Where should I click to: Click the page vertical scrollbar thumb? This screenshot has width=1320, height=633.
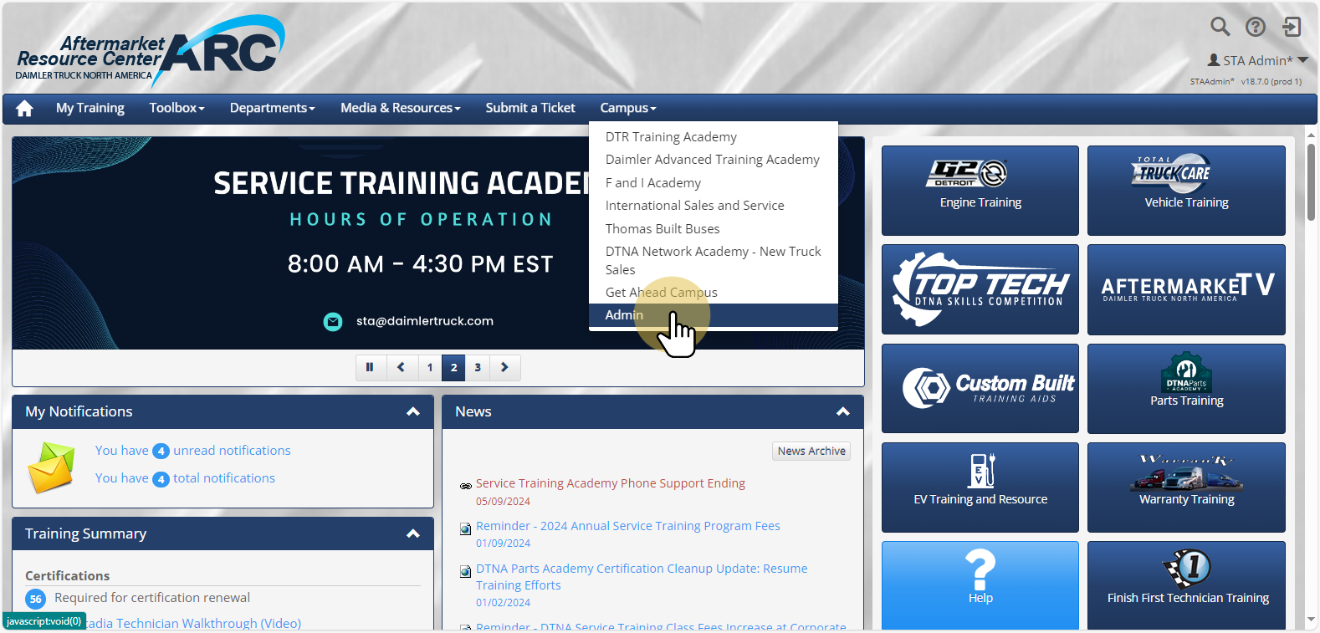tap(1311, 181)
